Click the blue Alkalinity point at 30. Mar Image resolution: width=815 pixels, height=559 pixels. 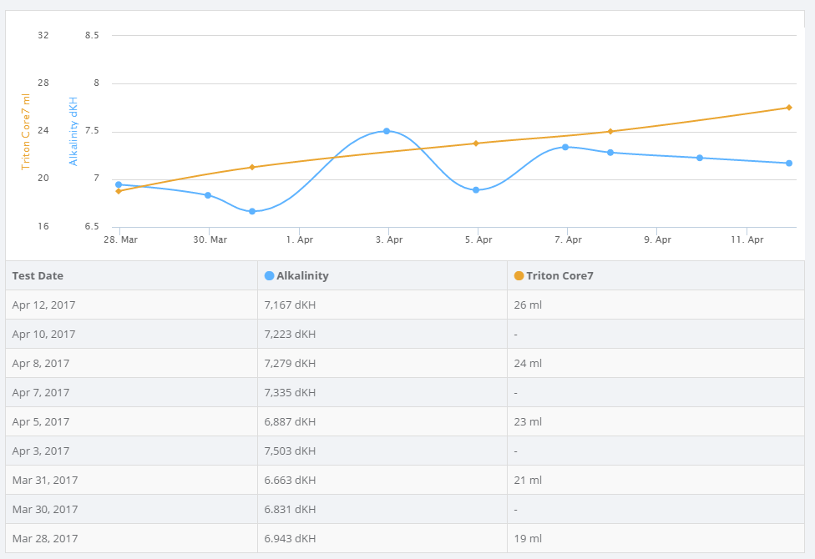point(208,195)
